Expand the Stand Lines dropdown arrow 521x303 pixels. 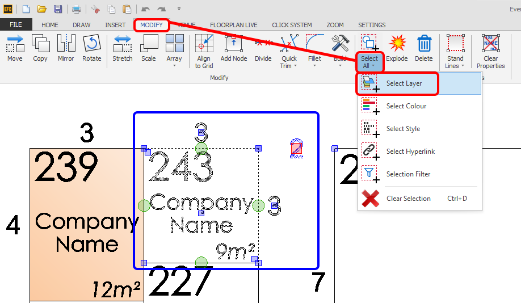[463, 66]
